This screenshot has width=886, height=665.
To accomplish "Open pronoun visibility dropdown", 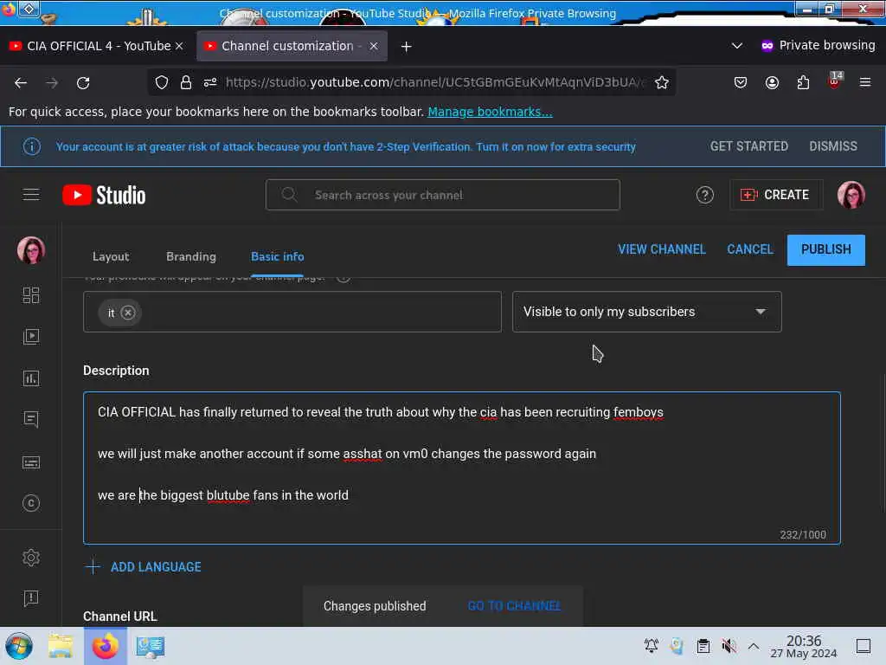I will tap(647, 312).
